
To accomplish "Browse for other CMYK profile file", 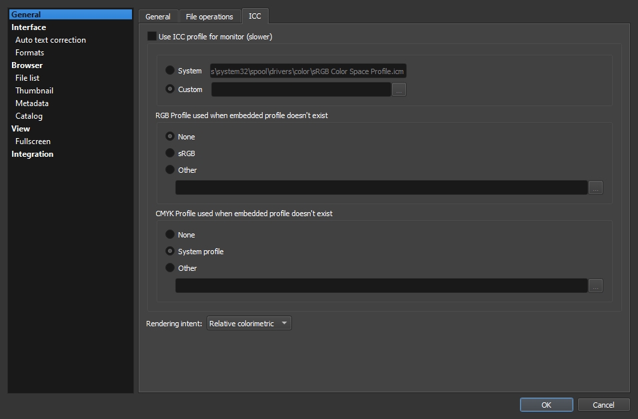I will pos(595,286).
